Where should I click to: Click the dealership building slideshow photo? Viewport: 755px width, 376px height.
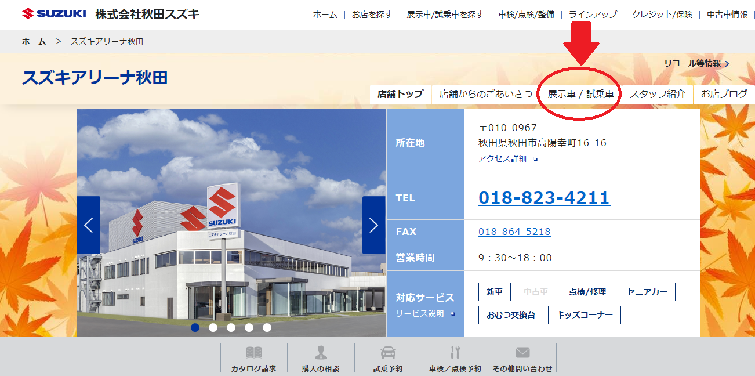coord(231,223)
